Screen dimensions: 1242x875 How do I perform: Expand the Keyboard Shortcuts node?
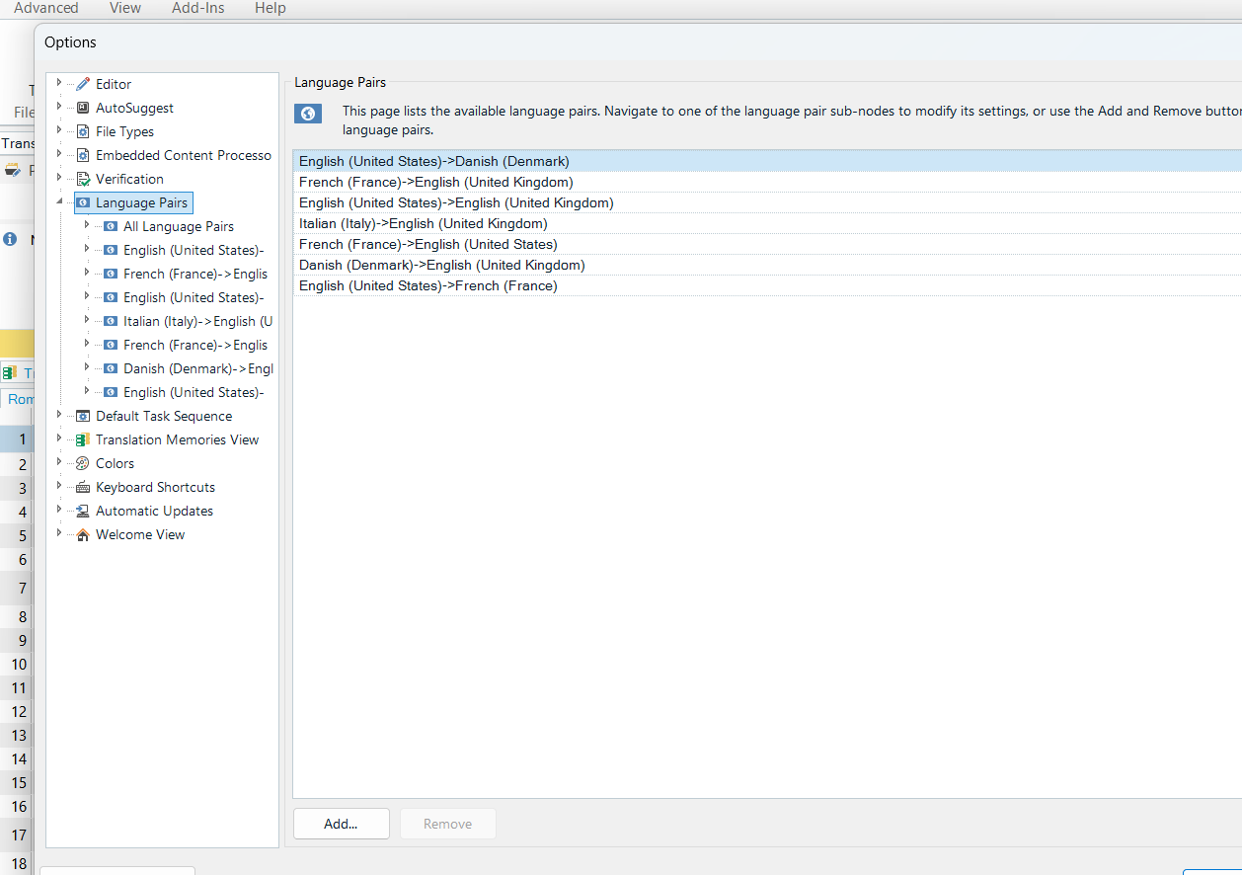[x=59, y=486]
